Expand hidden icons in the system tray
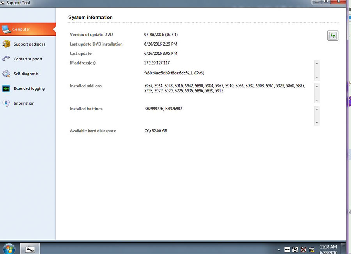Viewport: 351px width, 254px height. pos(279,250)
